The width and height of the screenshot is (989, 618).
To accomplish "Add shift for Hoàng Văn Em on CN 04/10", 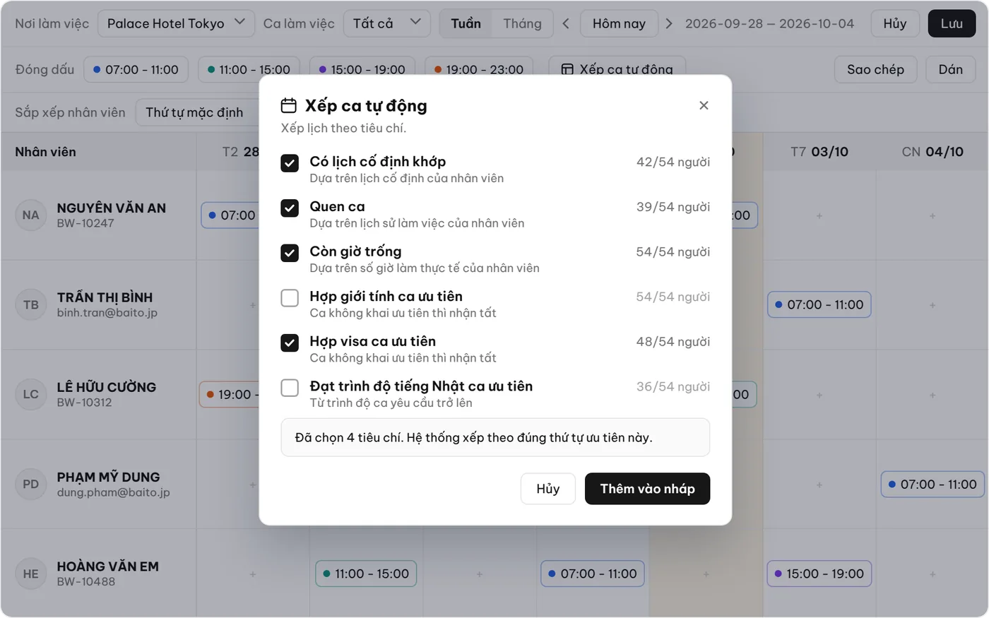I will coord(932,574).
